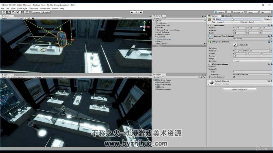Click the Edit Collider icon button

click(x=235, y=45)
